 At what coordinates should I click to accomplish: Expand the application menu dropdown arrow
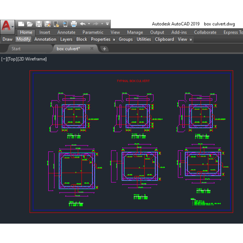click(x=13, y=27)
